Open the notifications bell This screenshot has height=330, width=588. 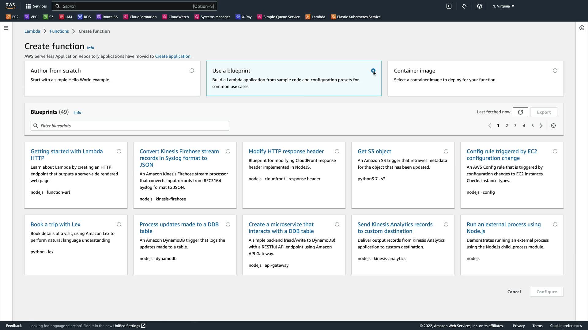click(x=464, y=6)
